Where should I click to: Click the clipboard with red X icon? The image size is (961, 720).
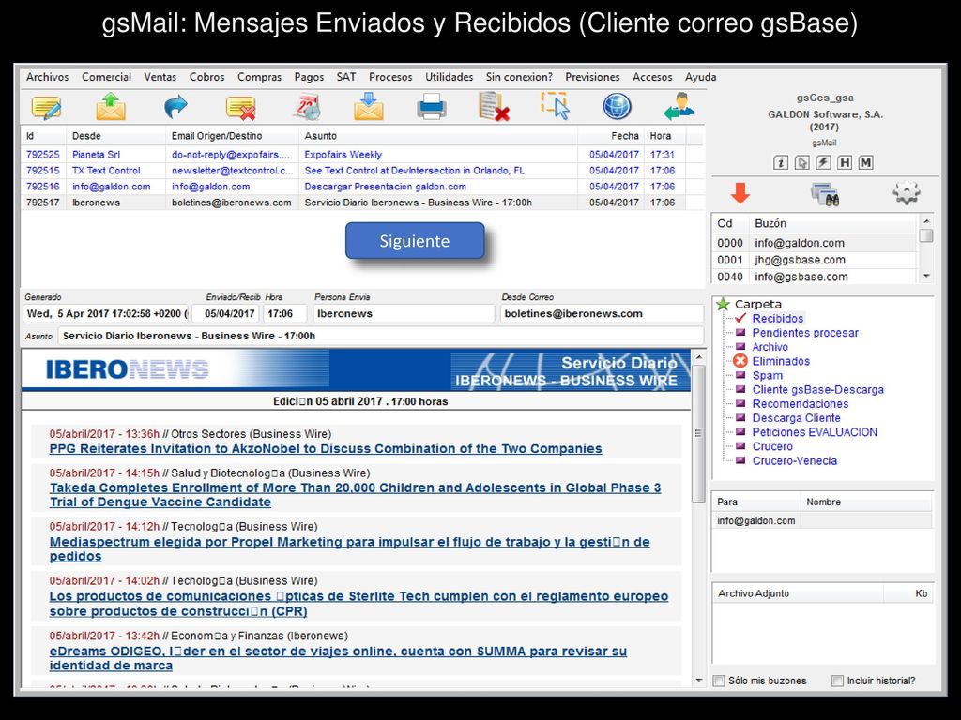[494, 107]
